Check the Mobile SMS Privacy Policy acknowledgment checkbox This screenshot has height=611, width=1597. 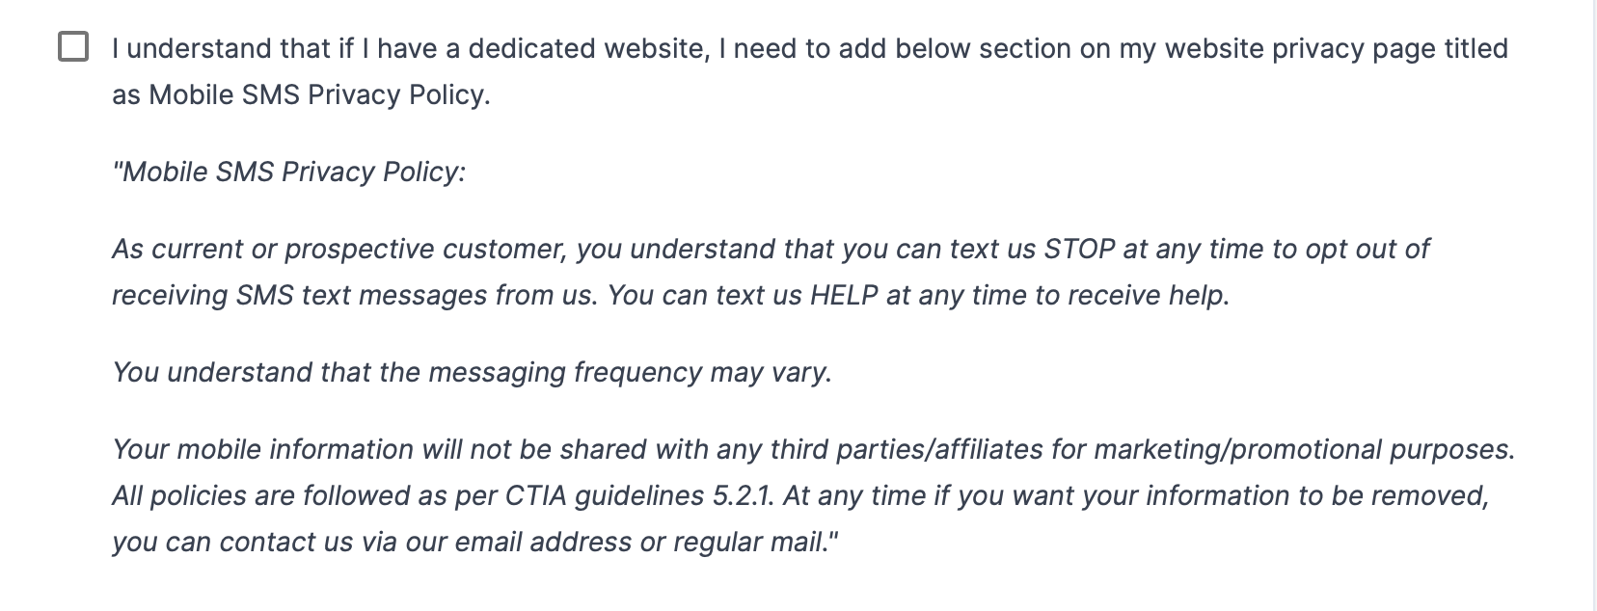73,46
